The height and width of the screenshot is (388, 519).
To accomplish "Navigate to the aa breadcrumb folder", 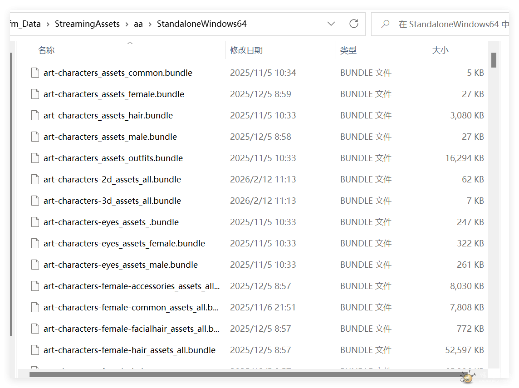I will click(138, 24).
